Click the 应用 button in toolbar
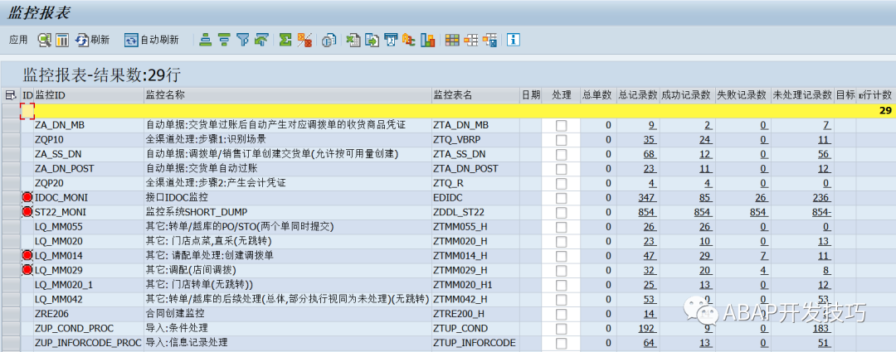Screen dimensions: 896x352 [18, 40]
